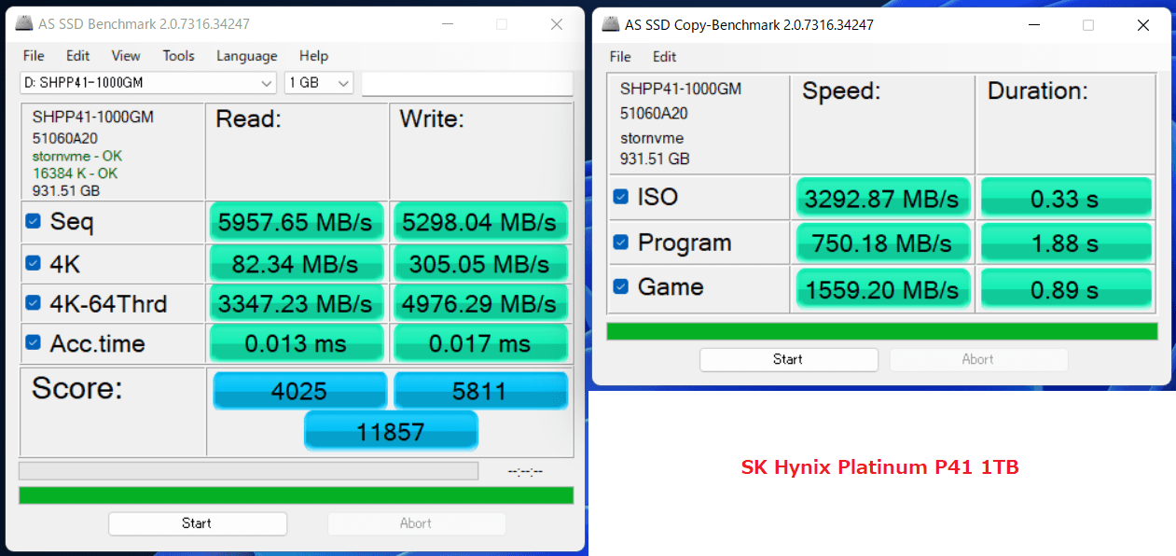The image size is (1176, 556).
Task: Open the drive selection dropdown SHPP41-1000GM
Action: (148, 83)
